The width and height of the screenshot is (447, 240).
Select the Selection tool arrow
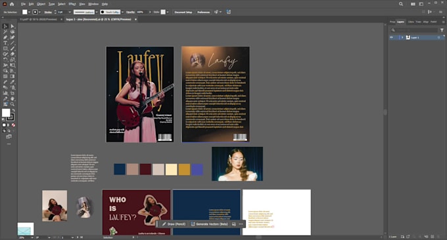pyautogui.click(x=5, y=26)
